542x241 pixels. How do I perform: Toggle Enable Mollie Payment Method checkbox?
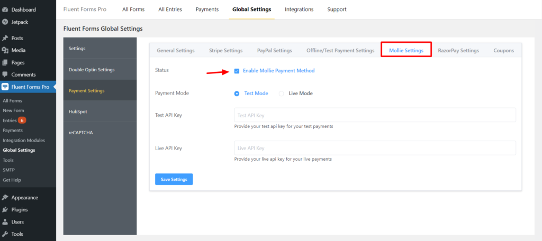[237, 71]
